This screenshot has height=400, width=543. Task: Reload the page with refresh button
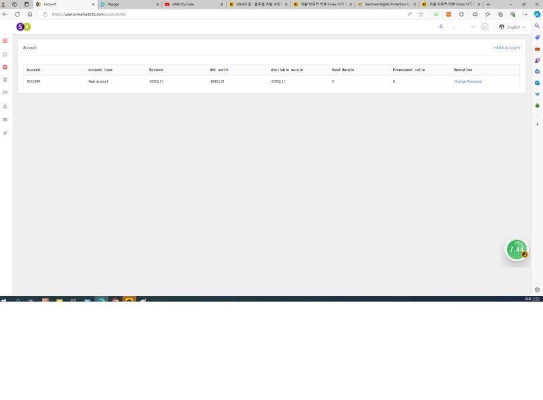click(x=17, y=14)
